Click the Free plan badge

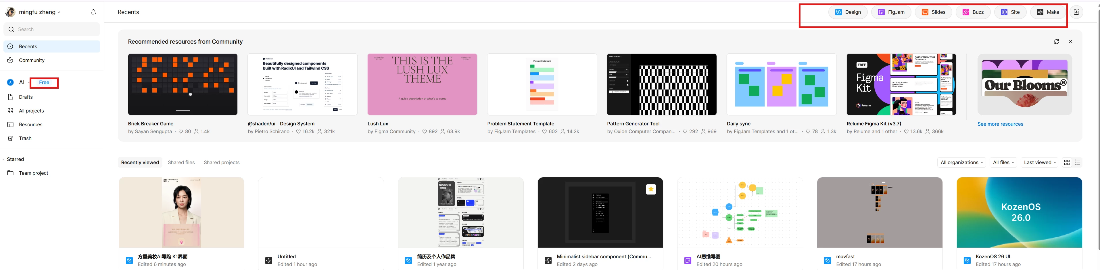pyautogui.click(x=44, y=83)
